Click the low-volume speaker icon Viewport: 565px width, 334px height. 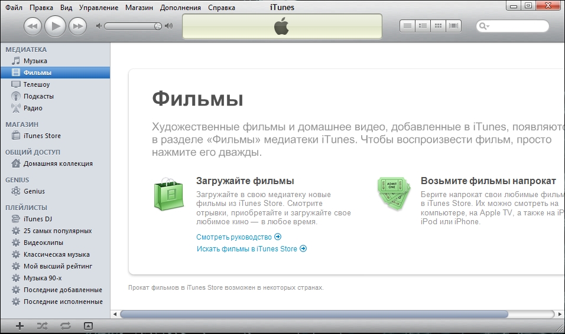click(x=99, y=26)
